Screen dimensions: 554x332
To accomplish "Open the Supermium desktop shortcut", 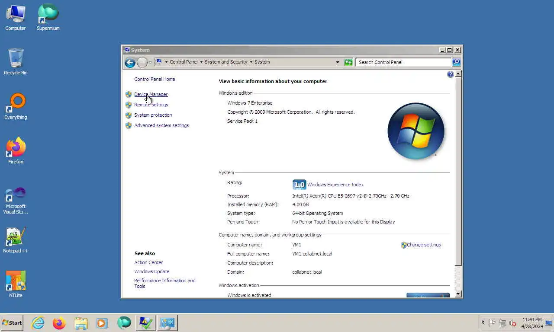I will 48,17.
